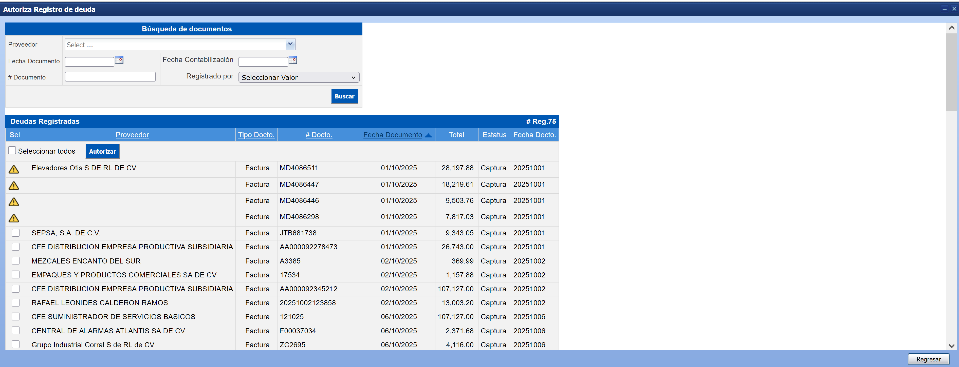The height and width of the screenshot is (367, 959).
Task: Open the Registrado por dropdown
Action: coord(299,77)
